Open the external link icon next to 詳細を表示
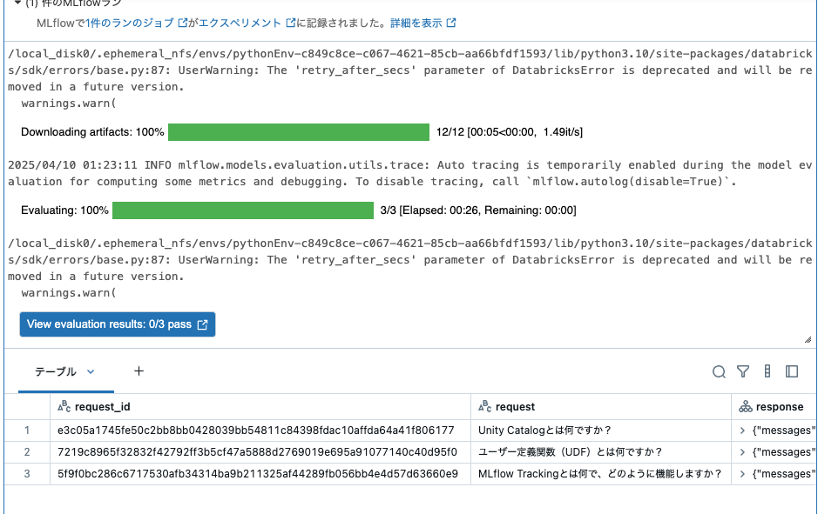The height and width of the screenshot is (514, 818). (x=450, y=24)
